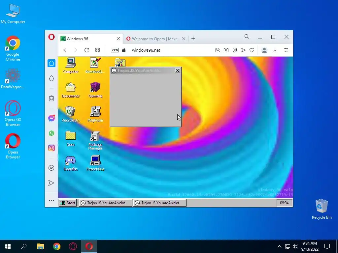This screenshot has width=338, height=253.
Task: Open the Windows Start menu
Action: coord(8,246)
